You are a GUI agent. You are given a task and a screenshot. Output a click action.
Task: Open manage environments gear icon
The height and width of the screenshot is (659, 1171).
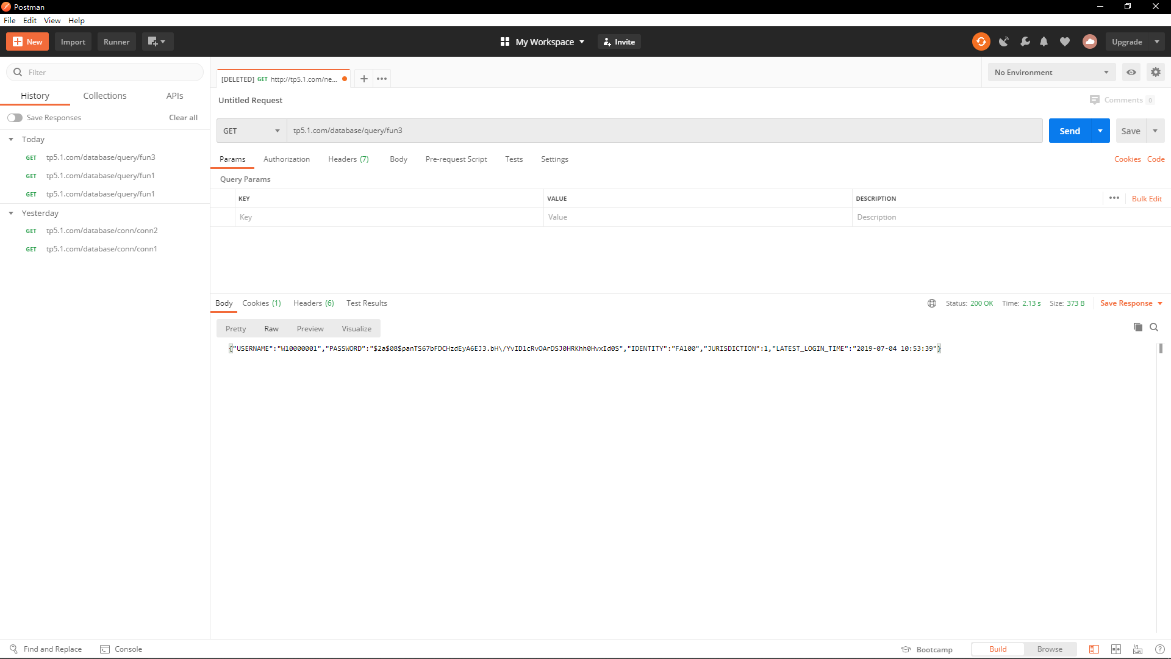pos(1156,72)
